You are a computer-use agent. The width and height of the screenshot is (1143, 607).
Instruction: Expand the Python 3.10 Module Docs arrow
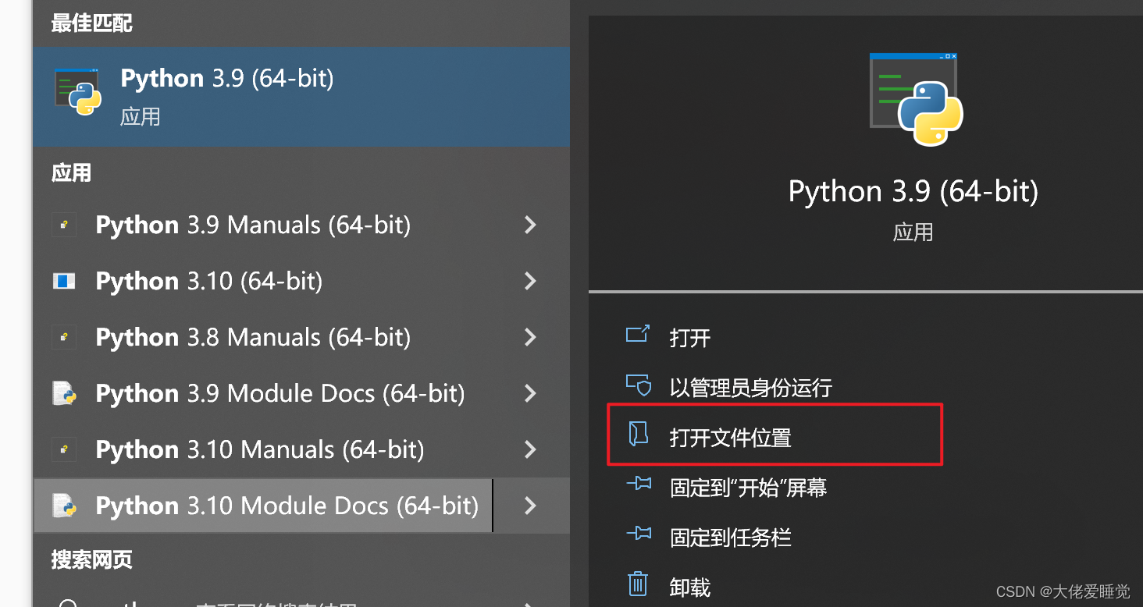coord(531,506)
